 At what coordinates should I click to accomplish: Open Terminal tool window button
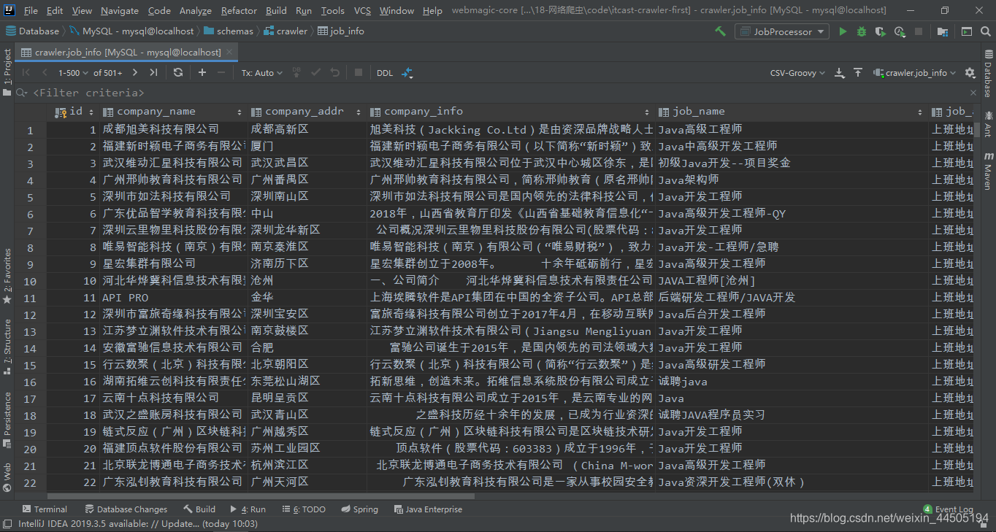[x=45, y=509]
